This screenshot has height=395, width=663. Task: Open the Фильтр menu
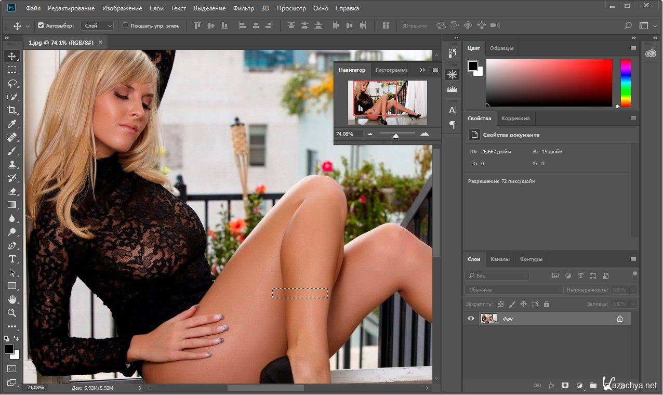[243, 8]
